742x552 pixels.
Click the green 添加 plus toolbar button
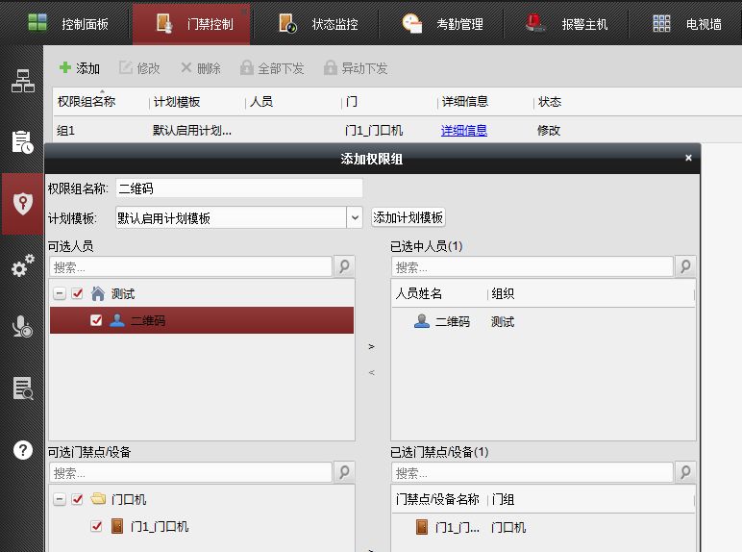(x=79, y=68)
